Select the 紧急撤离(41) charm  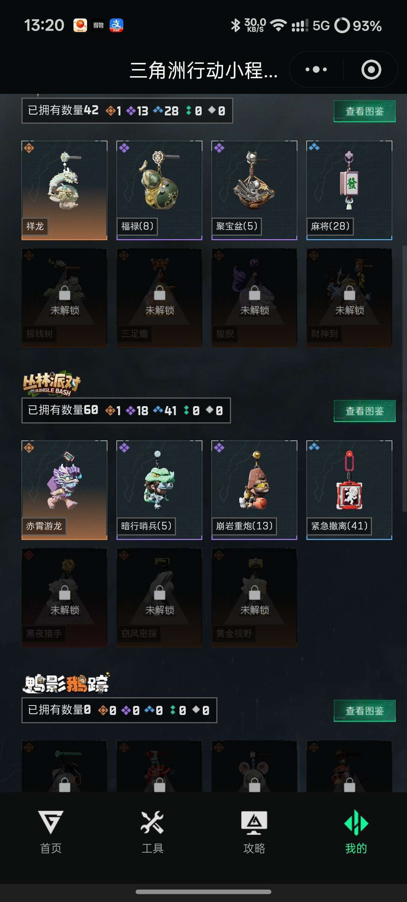click(349, 490)
